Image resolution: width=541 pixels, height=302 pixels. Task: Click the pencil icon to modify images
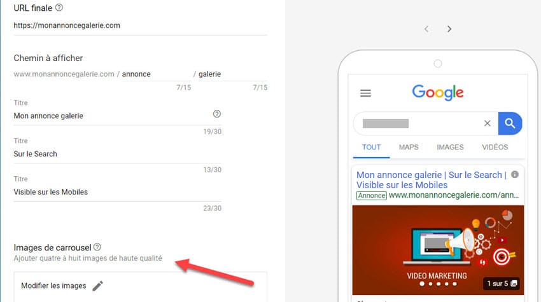click(x=97, y=286)
